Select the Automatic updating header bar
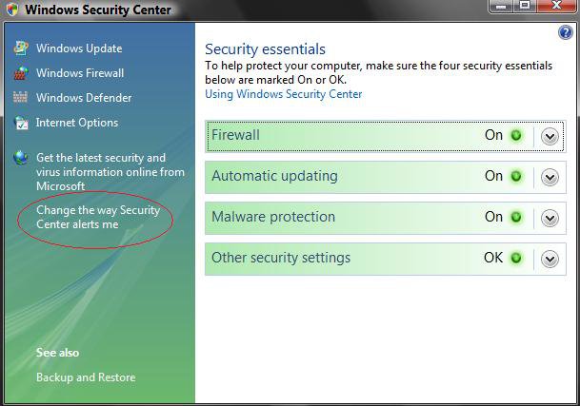The image size is (580, 406). pos(386,177)
